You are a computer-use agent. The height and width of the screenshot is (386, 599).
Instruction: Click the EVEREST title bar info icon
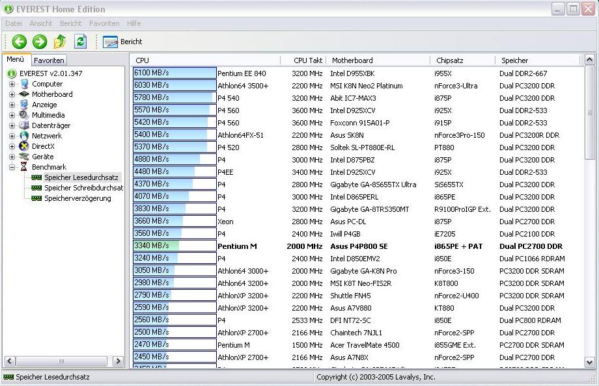8,8
